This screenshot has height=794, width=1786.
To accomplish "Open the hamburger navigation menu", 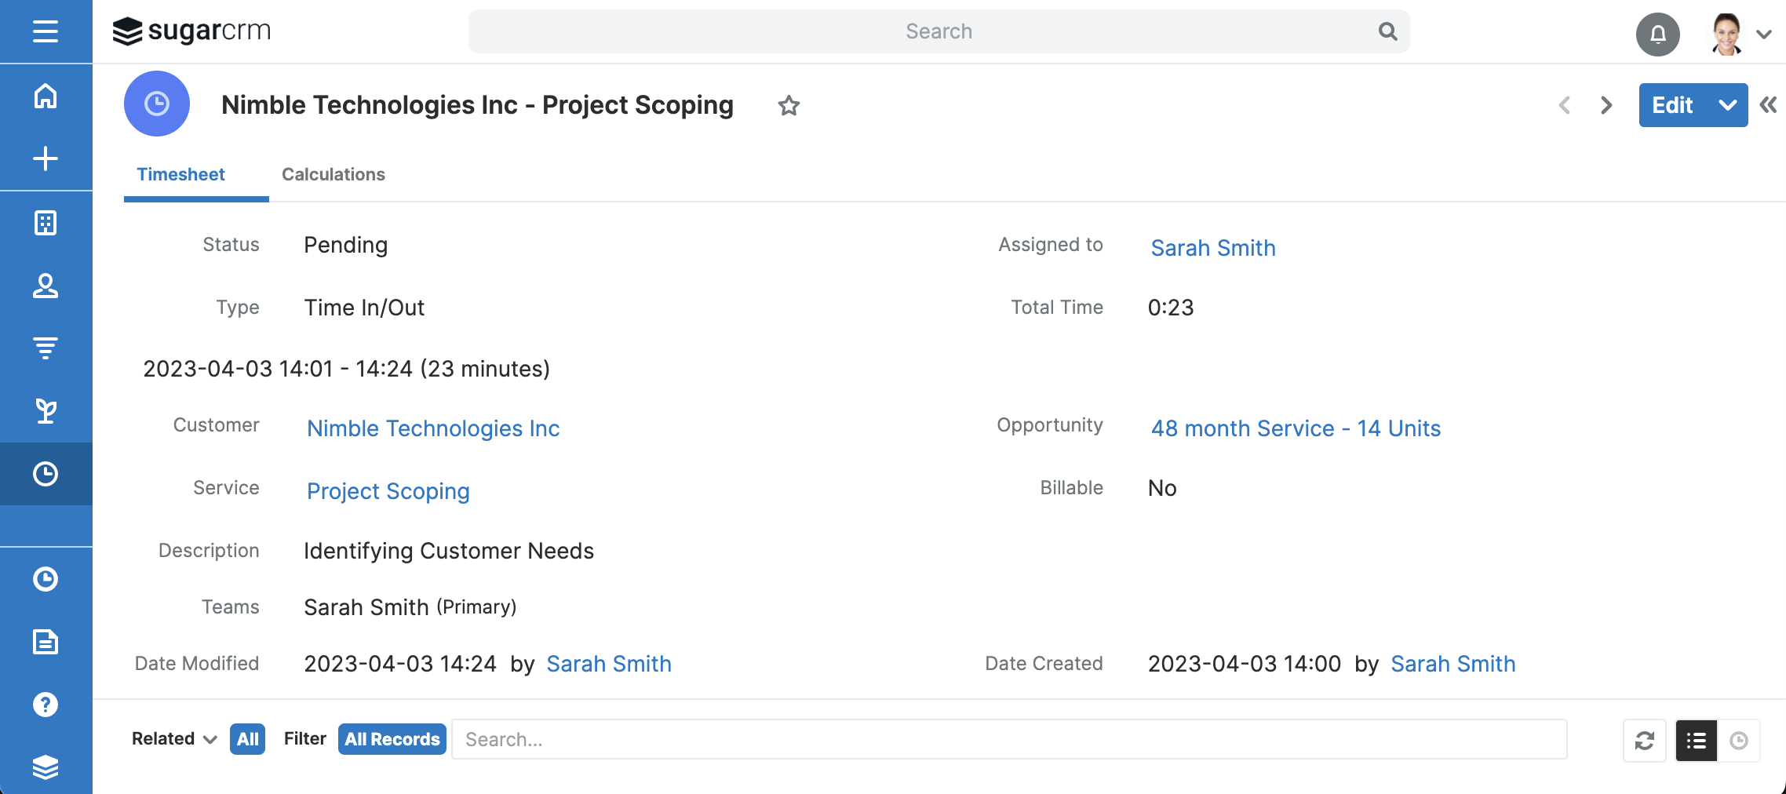I will click(x=46, y=31).
